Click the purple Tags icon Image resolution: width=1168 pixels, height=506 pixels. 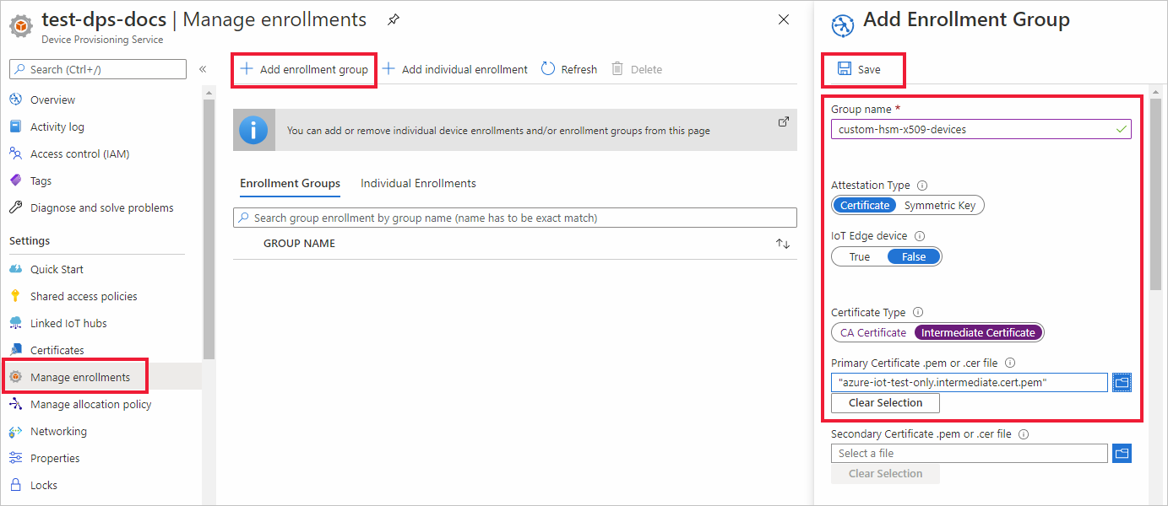[x=15, y=180]
